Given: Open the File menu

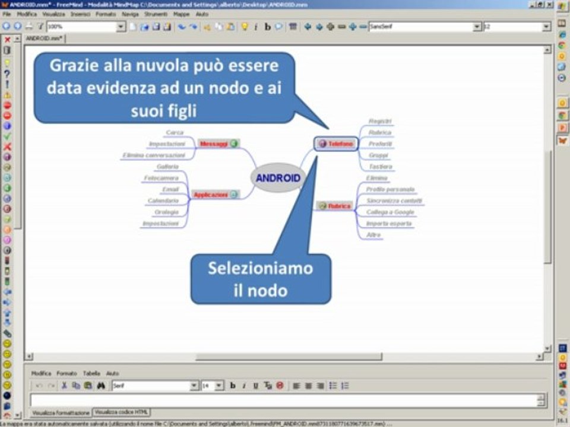Looking at the screenshot, I should 7,14.
